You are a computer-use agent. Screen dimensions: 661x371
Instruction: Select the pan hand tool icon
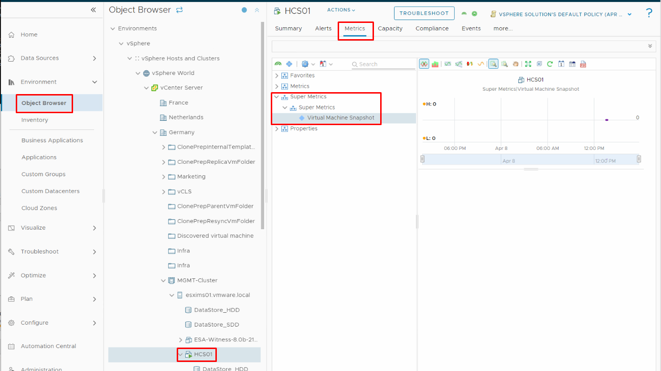(x=515, y=64)
